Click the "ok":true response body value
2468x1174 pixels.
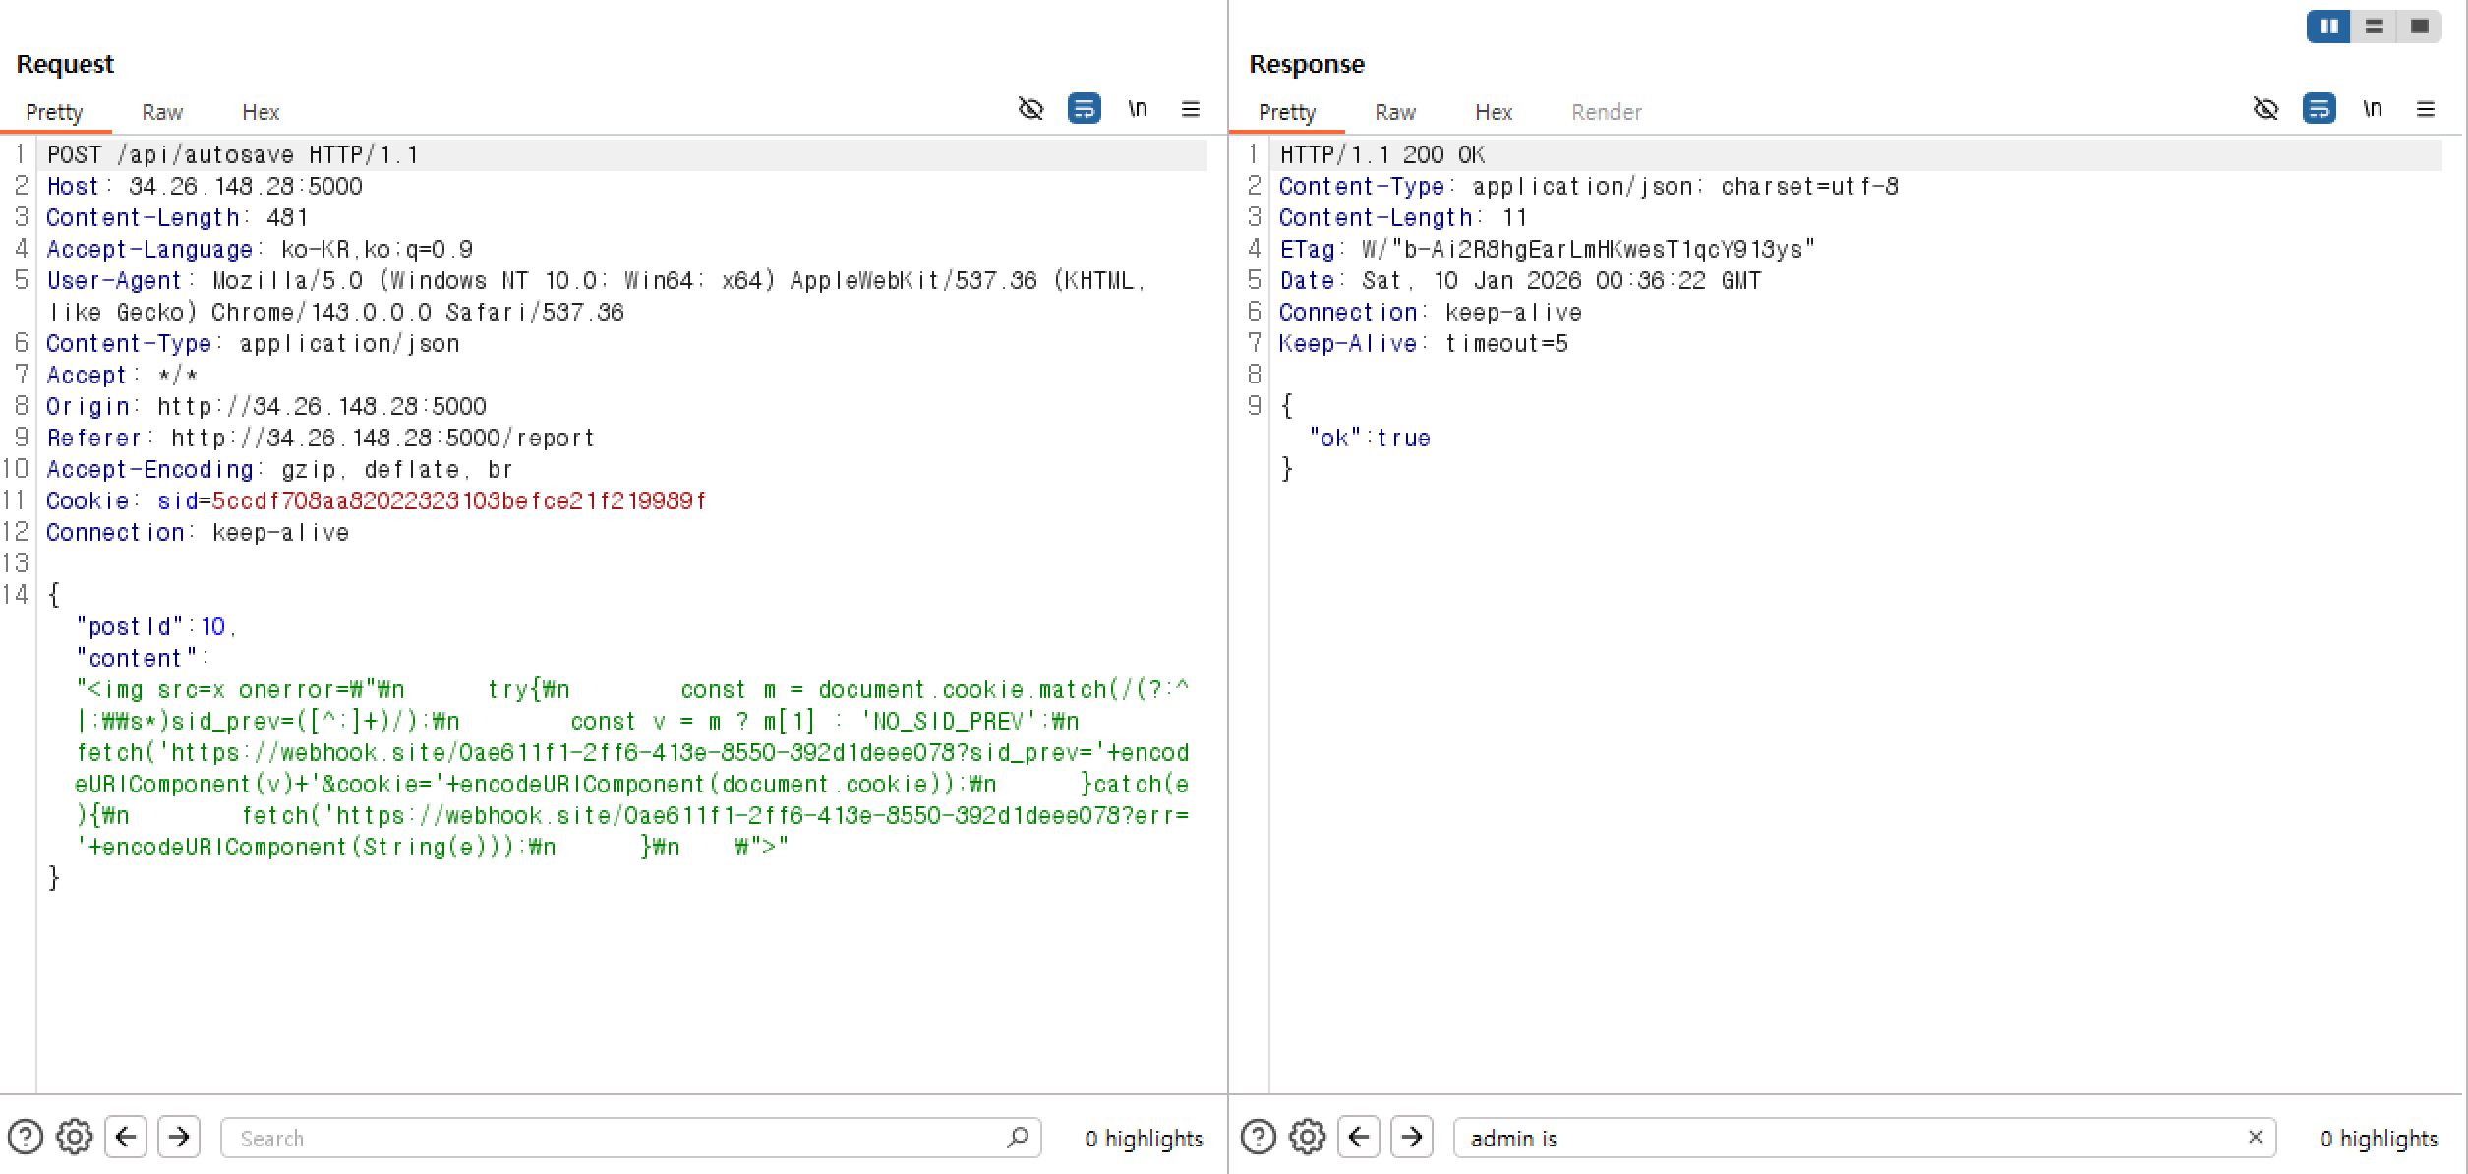1369,439
